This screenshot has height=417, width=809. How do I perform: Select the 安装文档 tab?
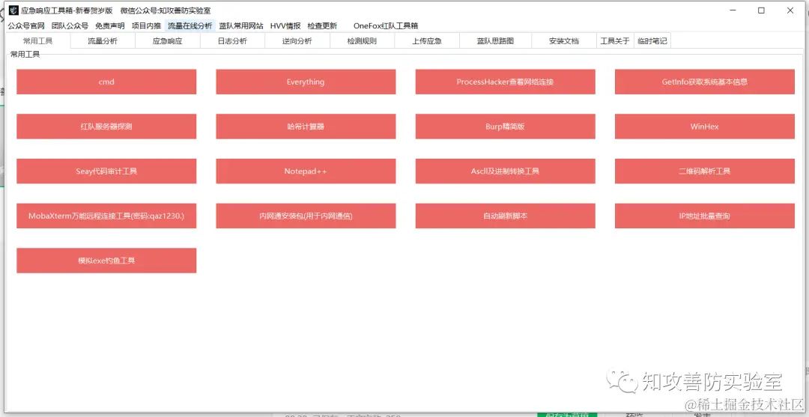pyautogui.click(x=564, y=41)
